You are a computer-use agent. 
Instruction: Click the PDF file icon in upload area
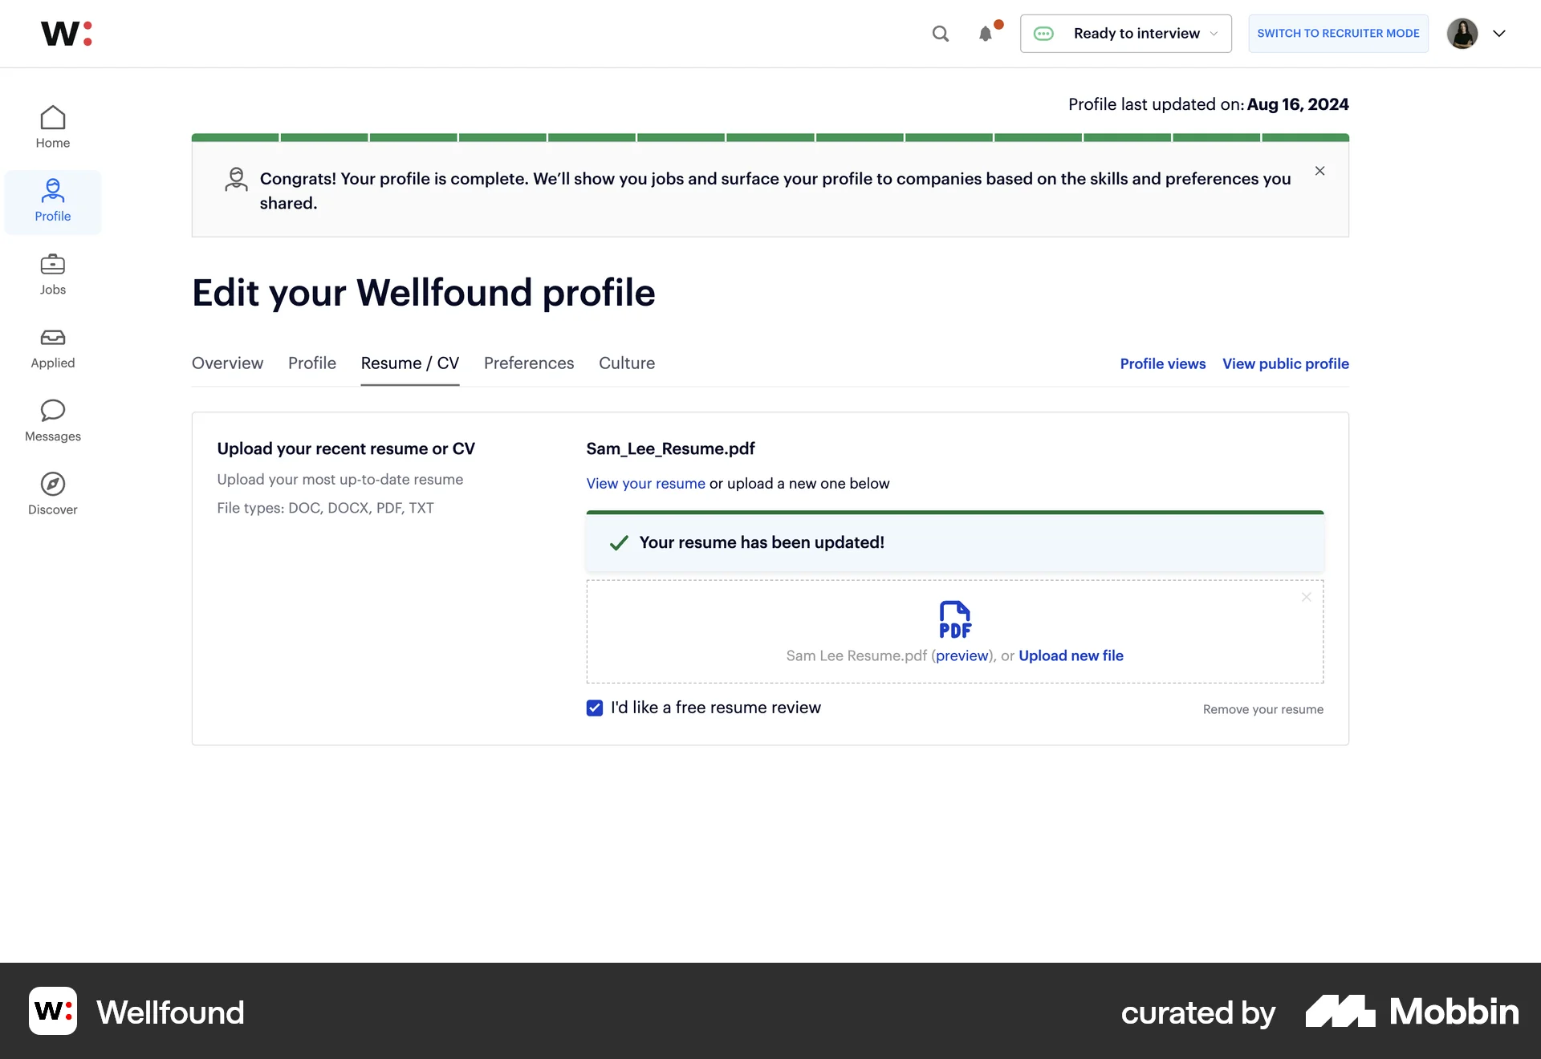point(954,619)
